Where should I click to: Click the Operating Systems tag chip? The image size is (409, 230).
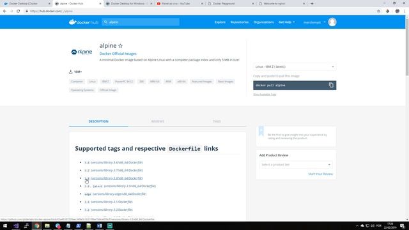click(x=82, y=90)
